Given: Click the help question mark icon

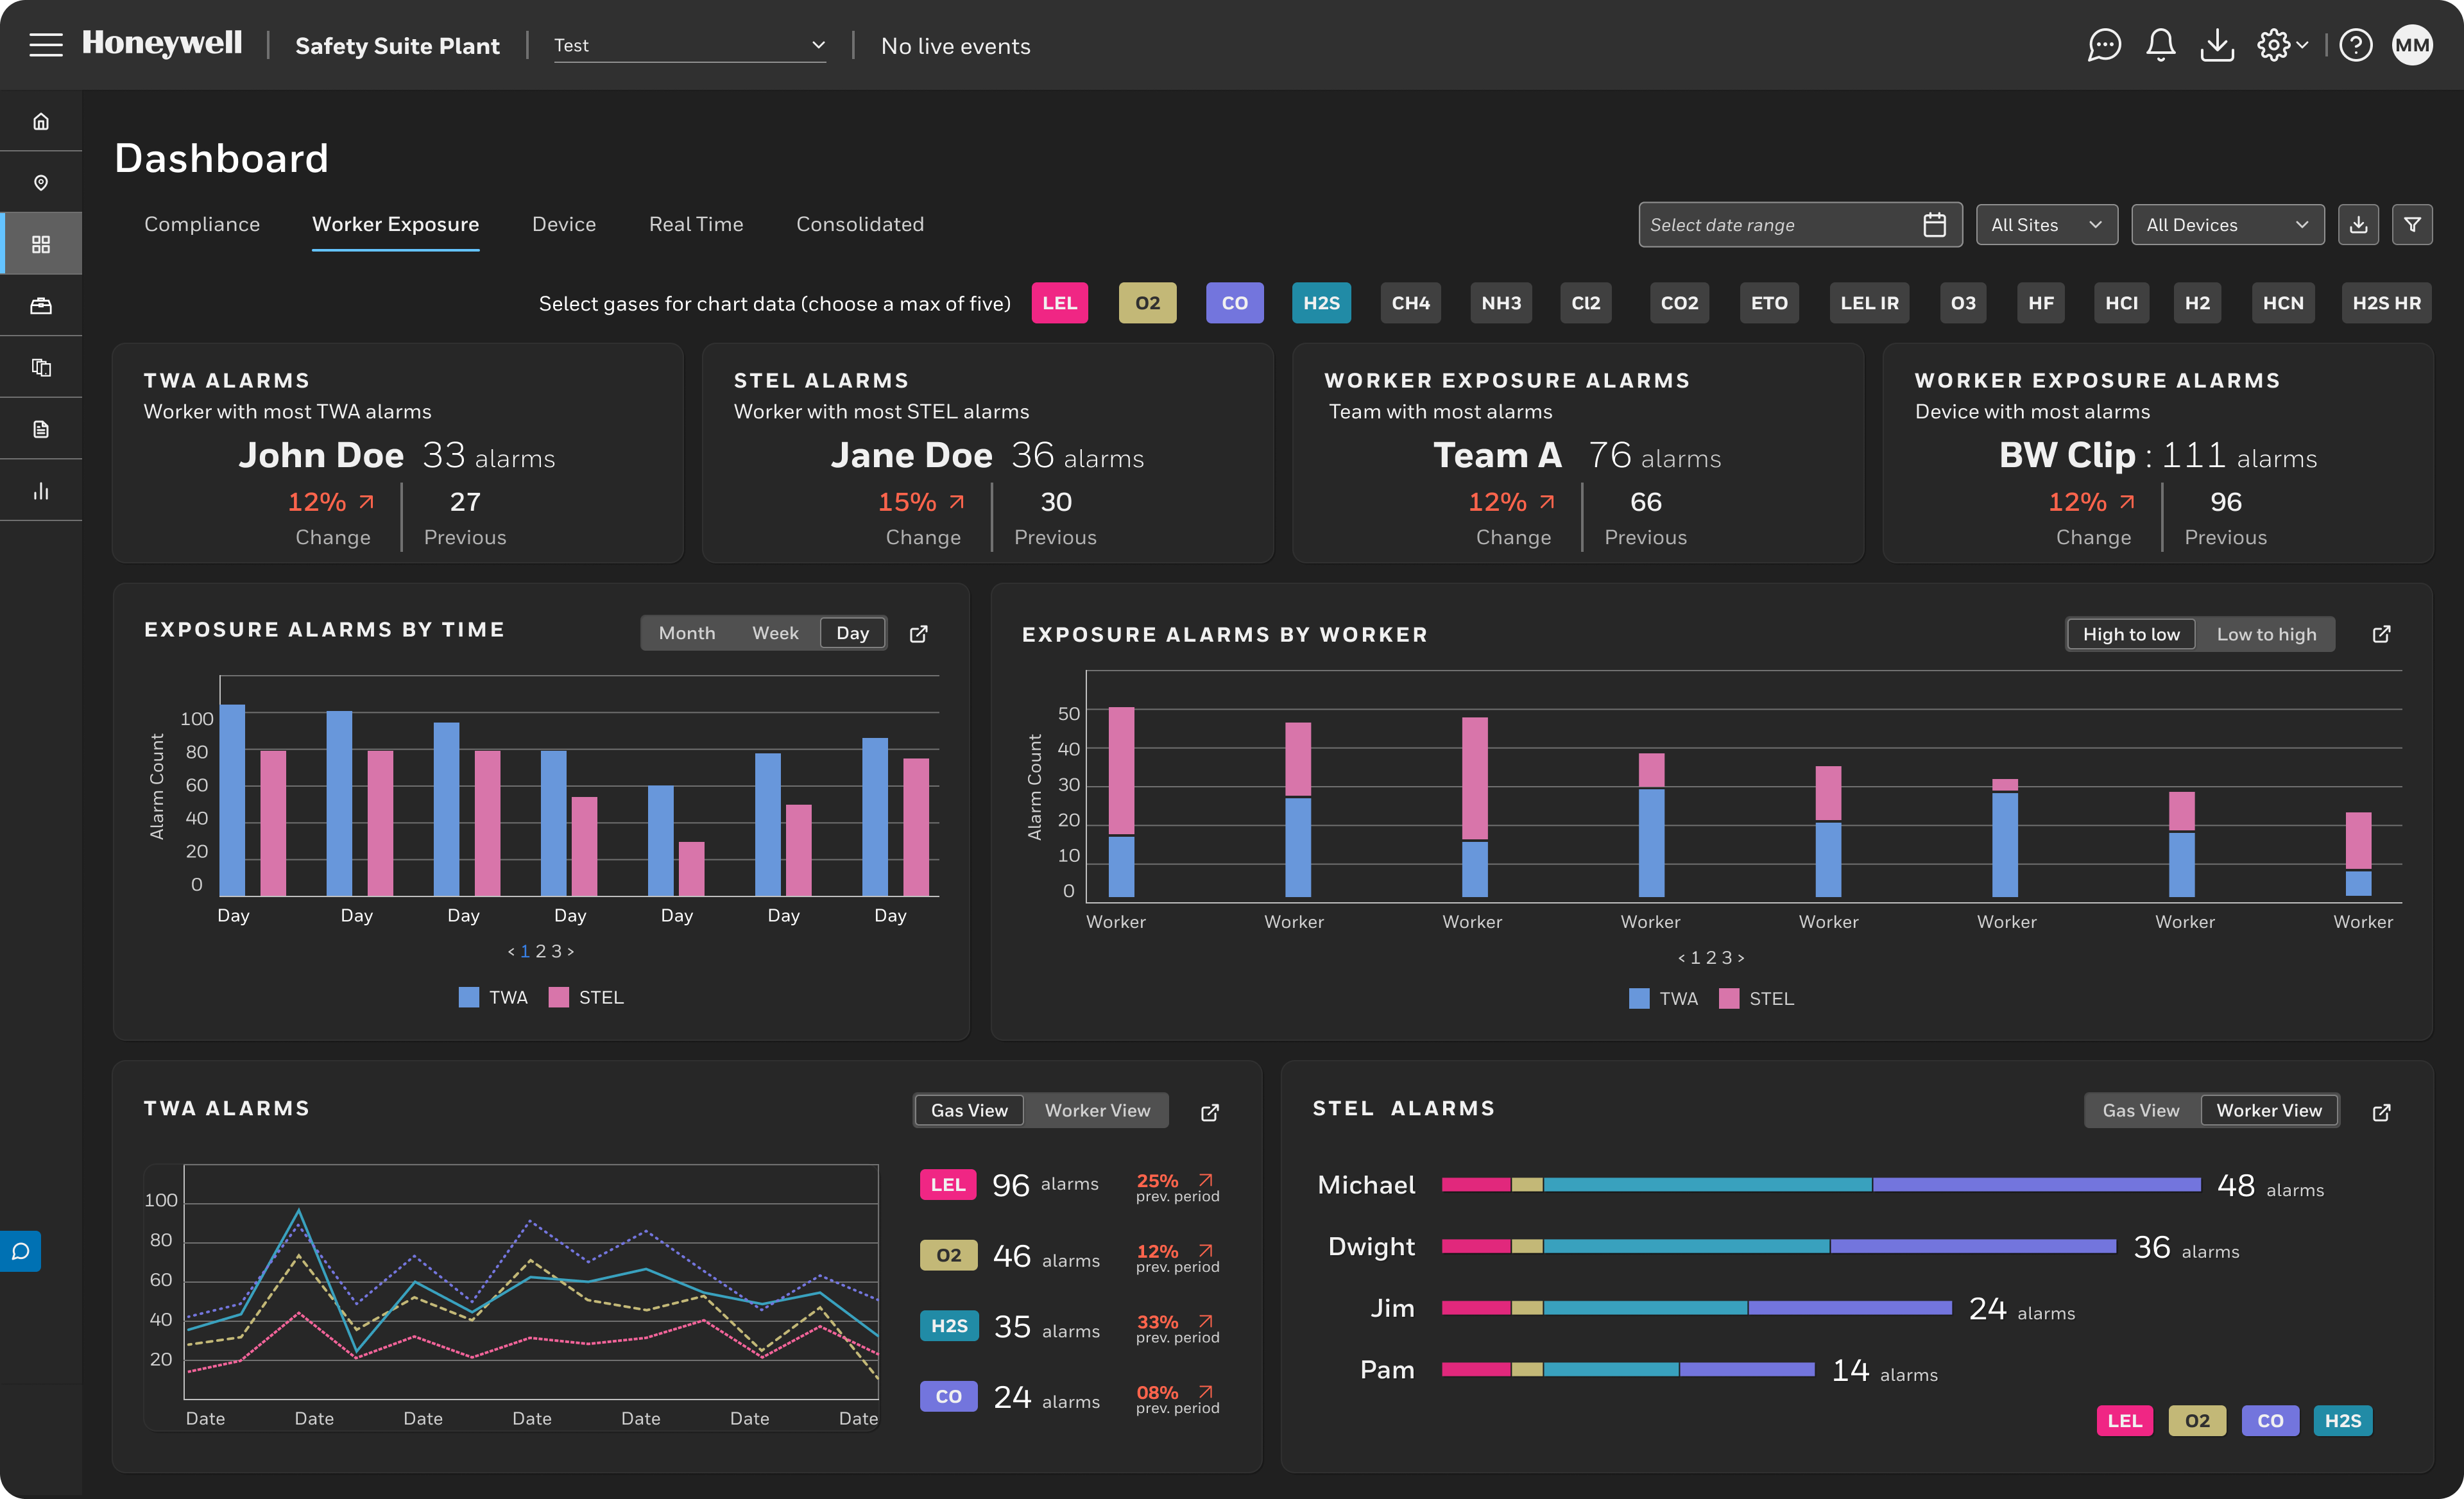Looking at the screenshot, I should pyautogui.click(x=2355, y=45).
